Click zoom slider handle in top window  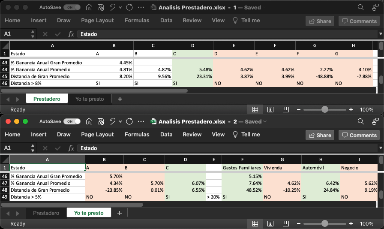click(x=325, y=109)
